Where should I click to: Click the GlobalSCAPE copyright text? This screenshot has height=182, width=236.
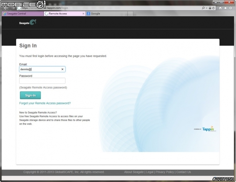coord(64,172)
